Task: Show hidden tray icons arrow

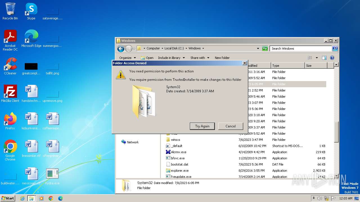Action: click(314, 198)
